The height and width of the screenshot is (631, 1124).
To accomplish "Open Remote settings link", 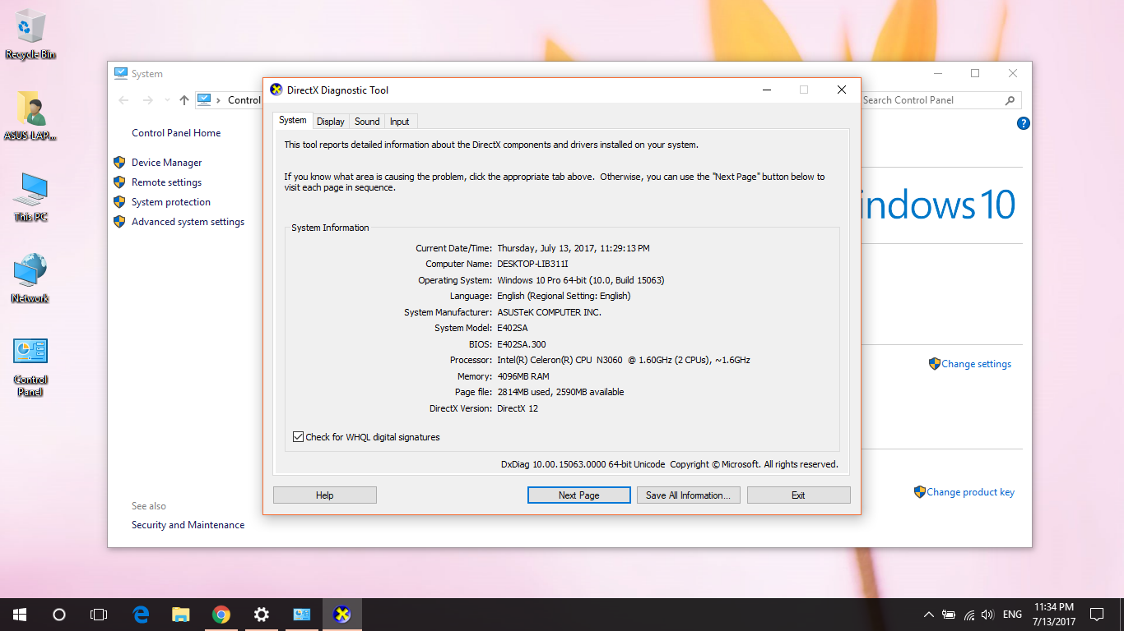I will (166, 182).
